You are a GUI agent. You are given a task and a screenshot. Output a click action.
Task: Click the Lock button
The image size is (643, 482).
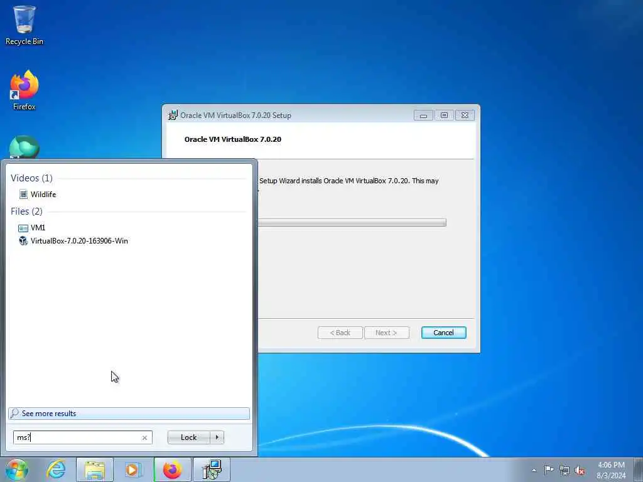(x=188, y=437)
